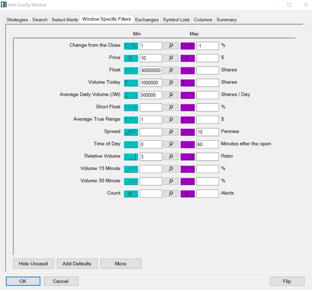Go to the Summary tab

(x=226, y=20)
